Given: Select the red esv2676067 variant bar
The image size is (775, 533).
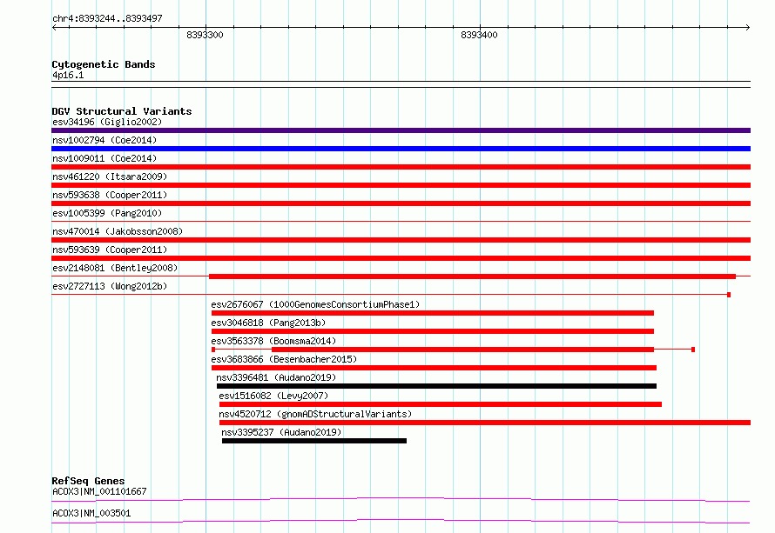Looking at the screenshot, I should [433, 313].
